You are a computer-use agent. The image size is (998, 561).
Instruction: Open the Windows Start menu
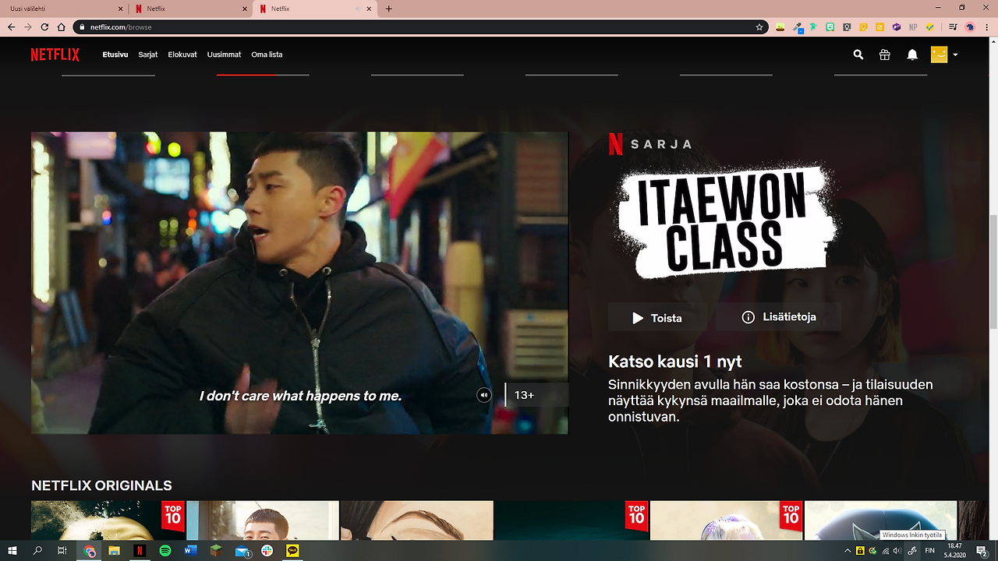[12, 551]
